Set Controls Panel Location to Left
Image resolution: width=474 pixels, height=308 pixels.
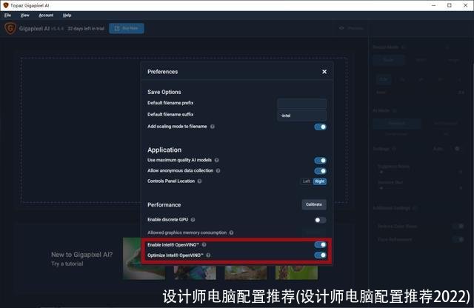307,181
